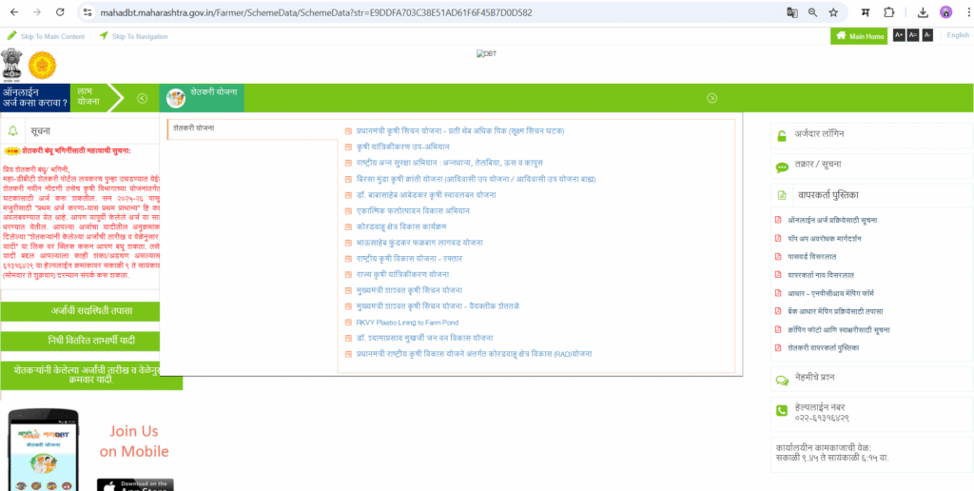Switch language to English
The height and width of the screenshot is (491, 974).
pyautogui.click(x=957, y=35)
